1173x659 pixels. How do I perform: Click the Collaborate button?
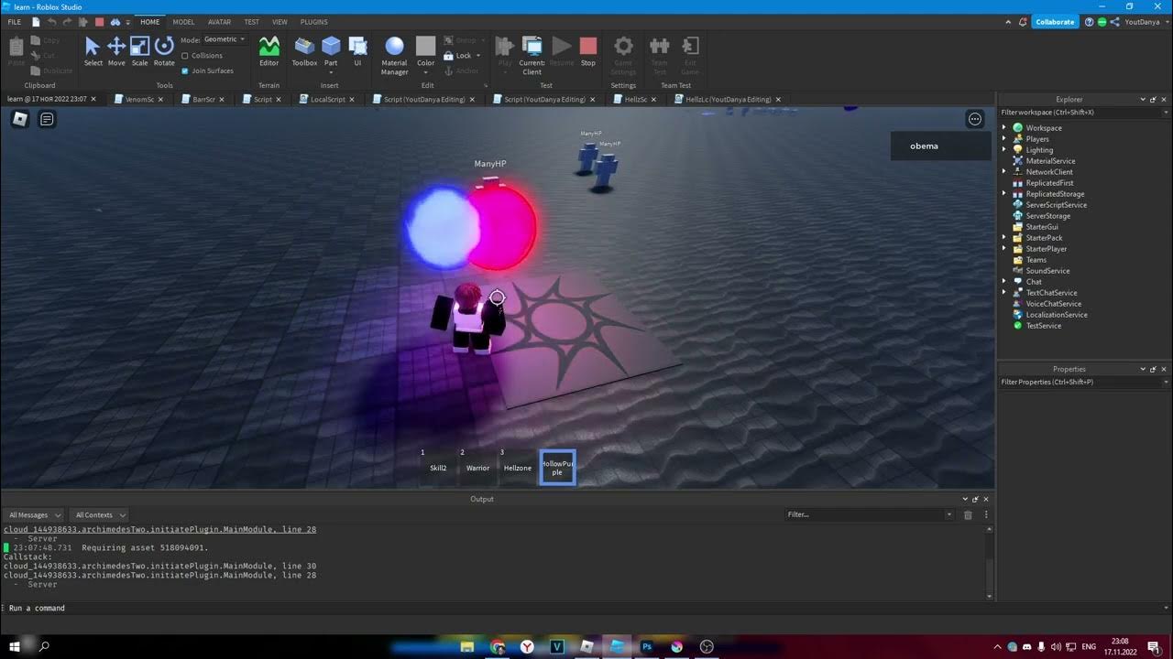coord(1055,22)
